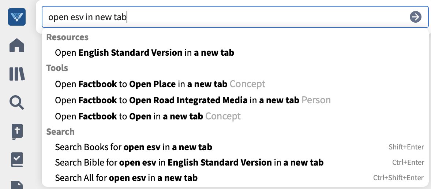
Task: Click the Search section heading
Action: coord(60,132)
